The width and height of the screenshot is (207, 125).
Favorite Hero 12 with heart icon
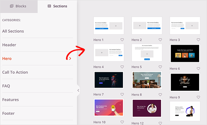160,123
